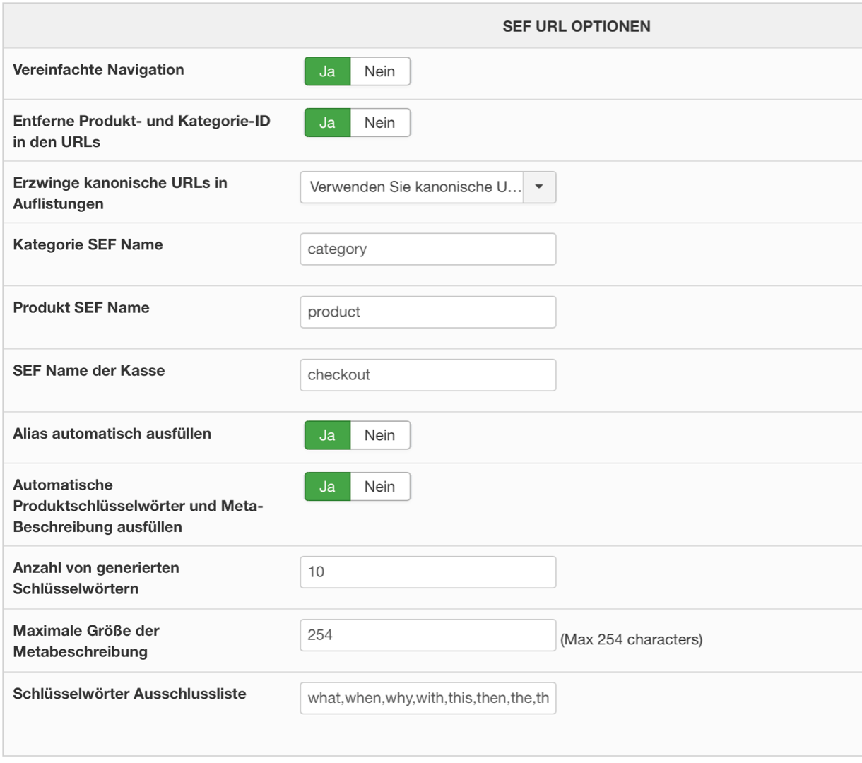Set Vereinfachte Navigation to Nein
The width and height of the screenshot is (862, 763).
pos(380,71)
